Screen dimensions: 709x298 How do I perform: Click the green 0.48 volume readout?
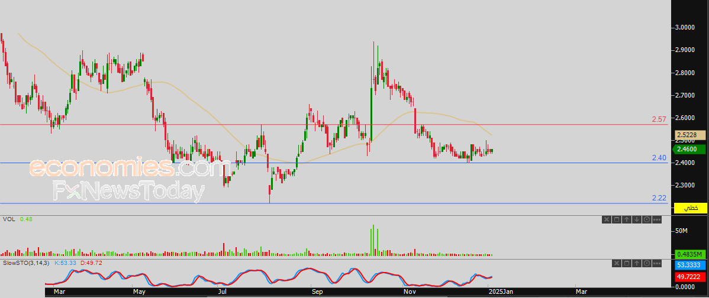(25, 219)
